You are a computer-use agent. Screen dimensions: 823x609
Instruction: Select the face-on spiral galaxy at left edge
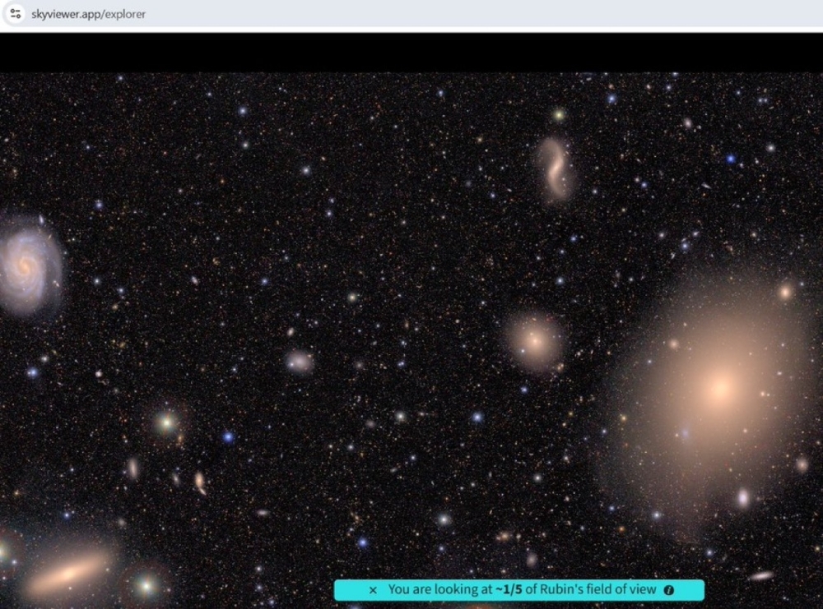30,265
